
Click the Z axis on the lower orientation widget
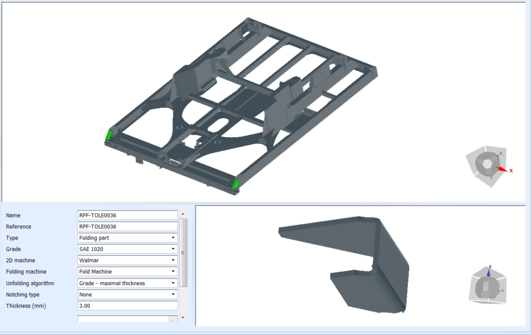[488, 273]
